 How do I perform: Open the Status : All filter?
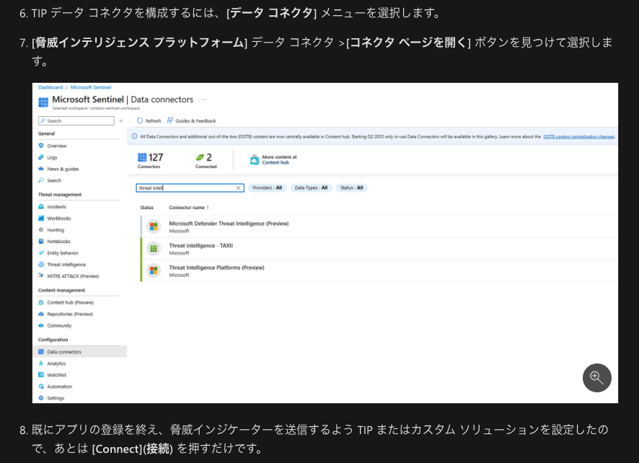tap(352, 188)
